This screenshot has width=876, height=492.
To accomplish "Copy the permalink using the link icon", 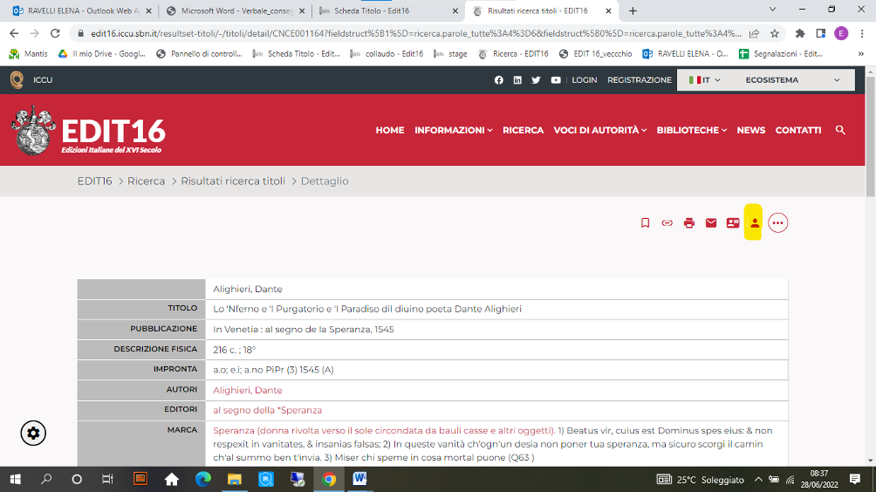I will tap(667, 223).
